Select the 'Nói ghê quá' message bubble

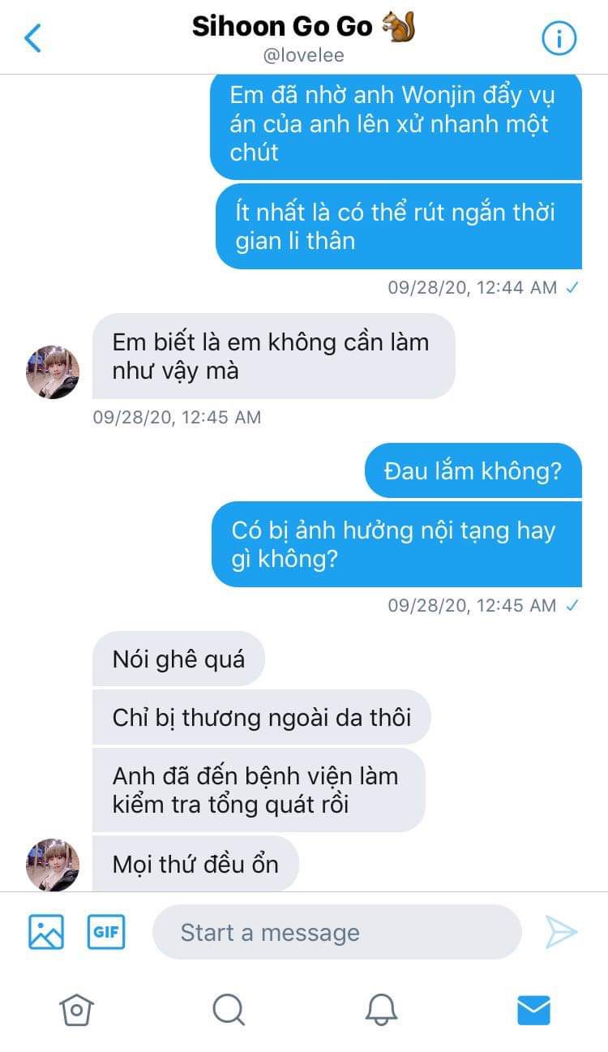pos(178,659)
